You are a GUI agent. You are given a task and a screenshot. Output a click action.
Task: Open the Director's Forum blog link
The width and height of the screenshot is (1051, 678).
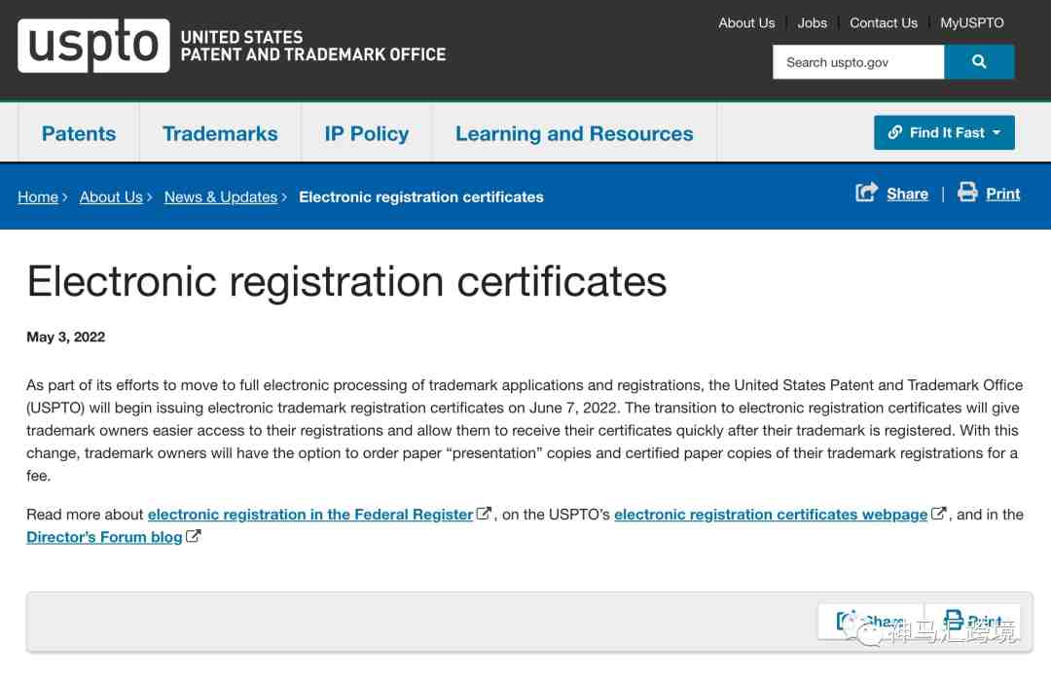(x=104, y=537)
